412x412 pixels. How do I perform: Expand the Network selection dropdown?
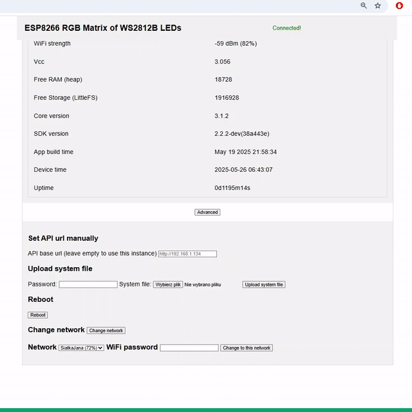pyautogui.click(x=81, y=348)
